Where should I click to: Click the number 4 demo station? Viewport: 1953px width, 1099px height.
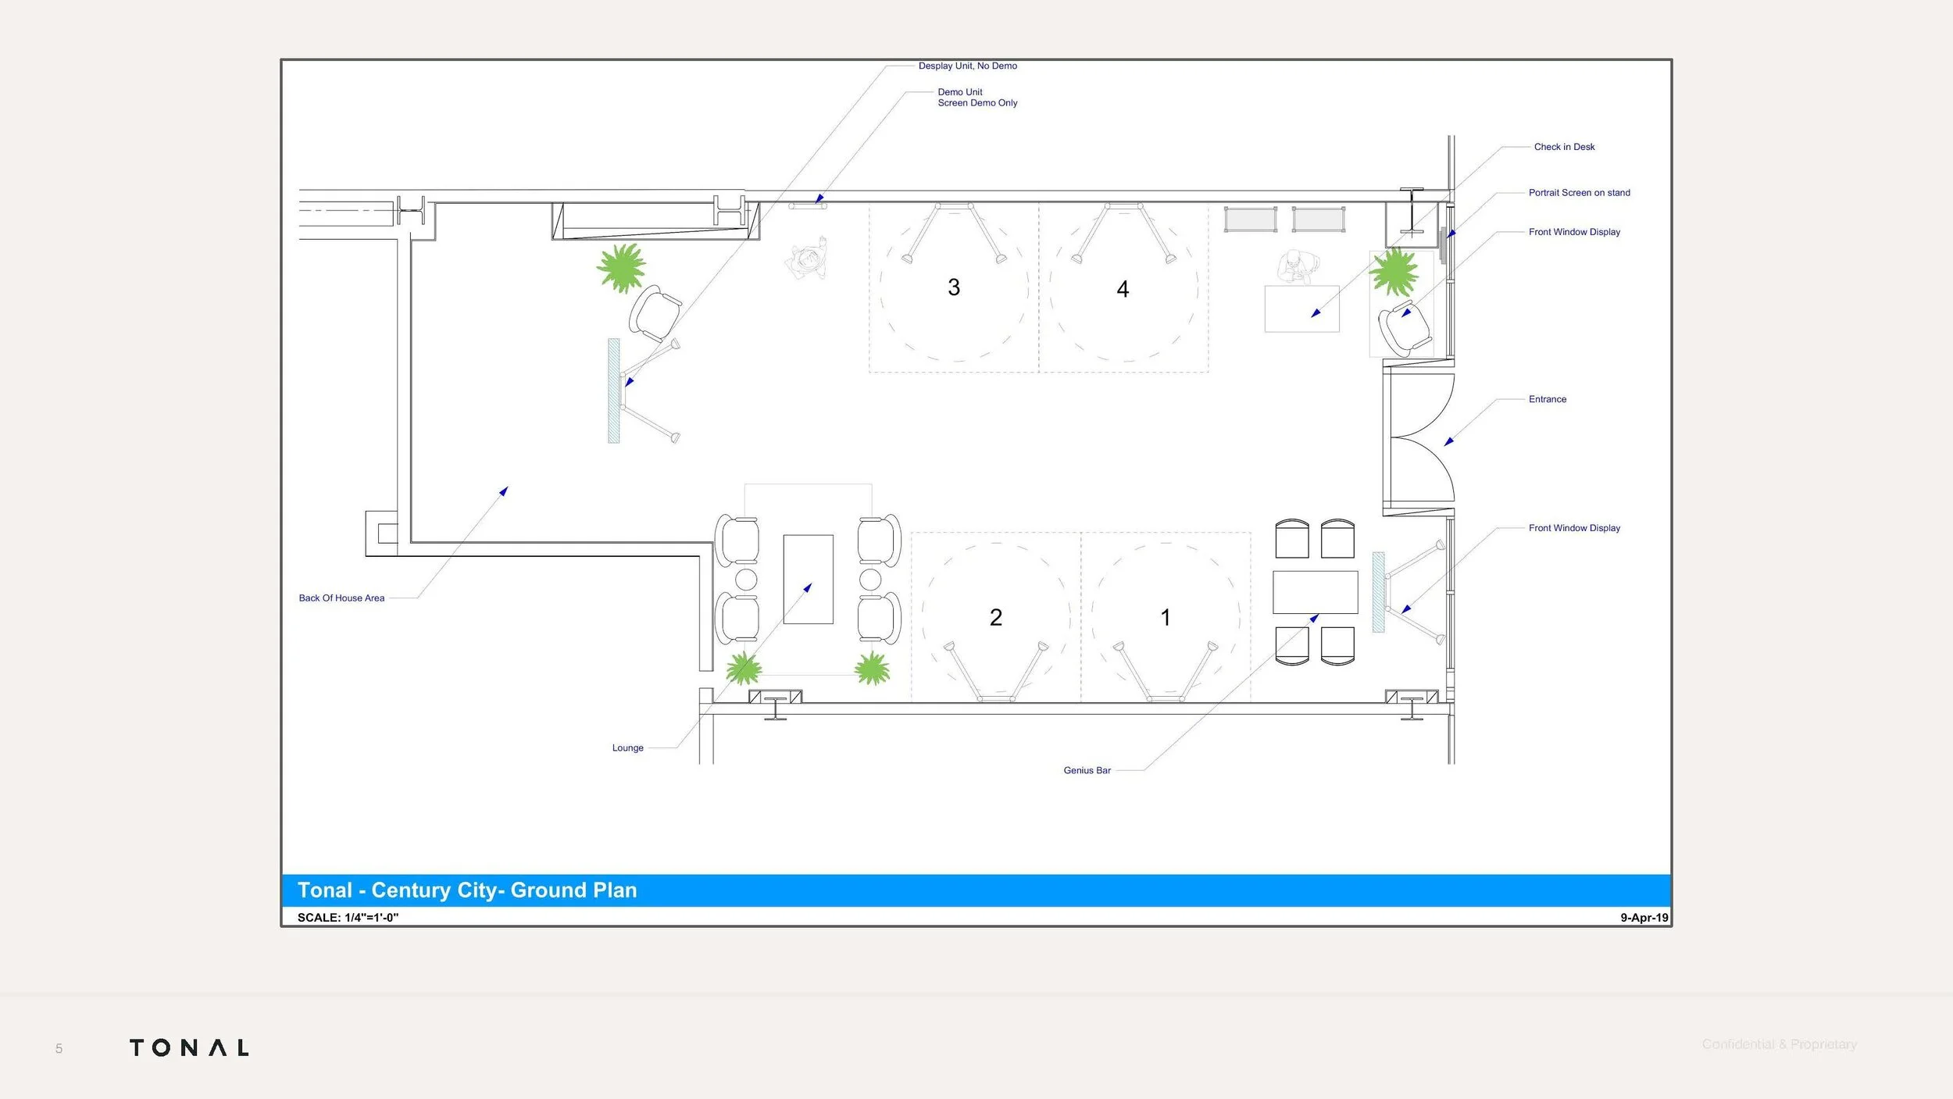pos(1123,289)
